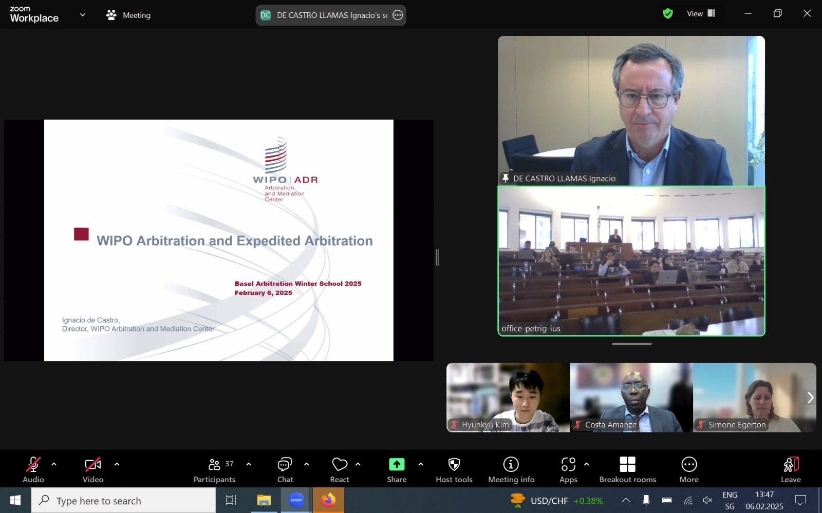Switch to Zoom in the taskbar
The width and height of the screenshot is (822, 513).
pyautogui.click(x=296, y=500)
